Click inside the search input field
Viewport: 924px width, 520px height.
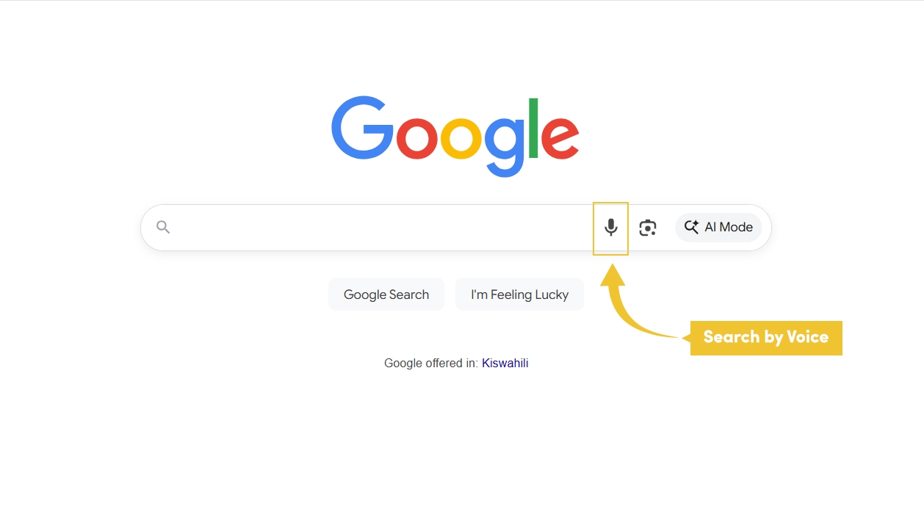click(367, 227)
